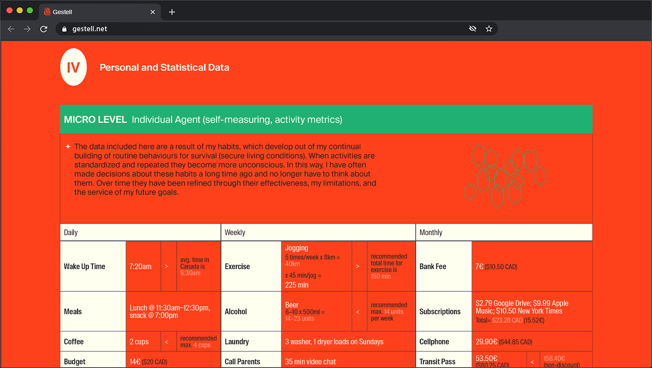652x368 pixels.
Task: Bookmark this page with the star icon
Action: [489, 29]
